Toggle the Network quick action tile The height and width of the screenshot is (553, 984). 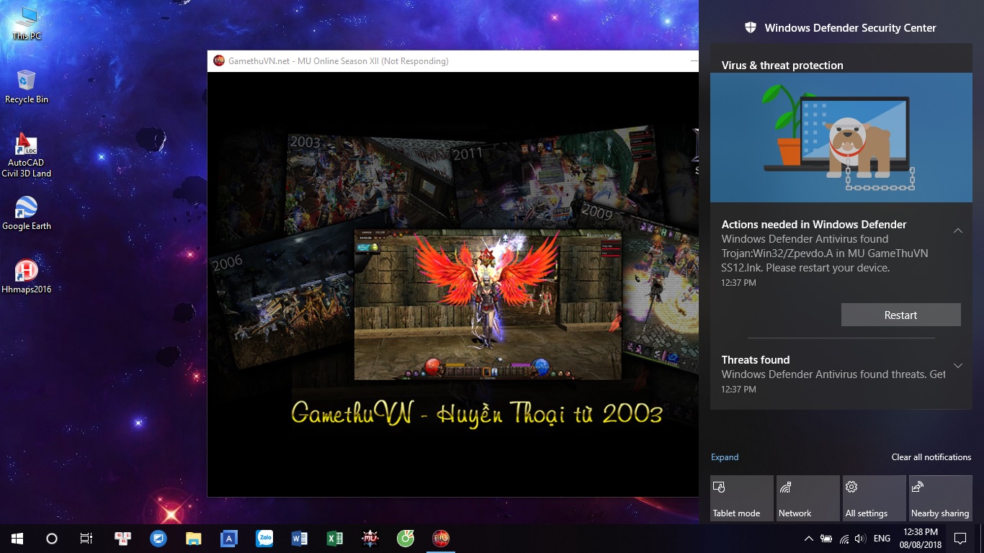[808, 498]
